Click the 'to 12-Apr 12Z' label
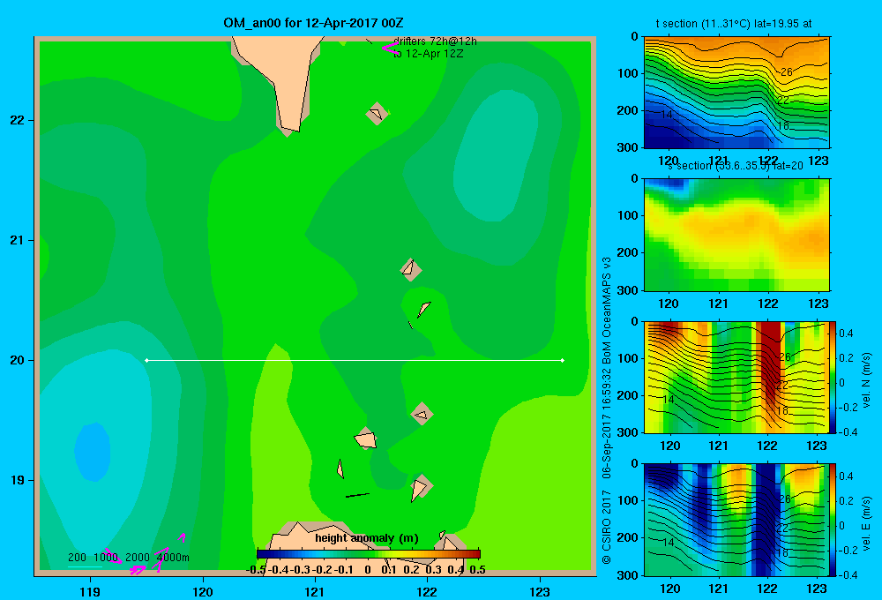This screenshot has height=600, width=882. 428,54
